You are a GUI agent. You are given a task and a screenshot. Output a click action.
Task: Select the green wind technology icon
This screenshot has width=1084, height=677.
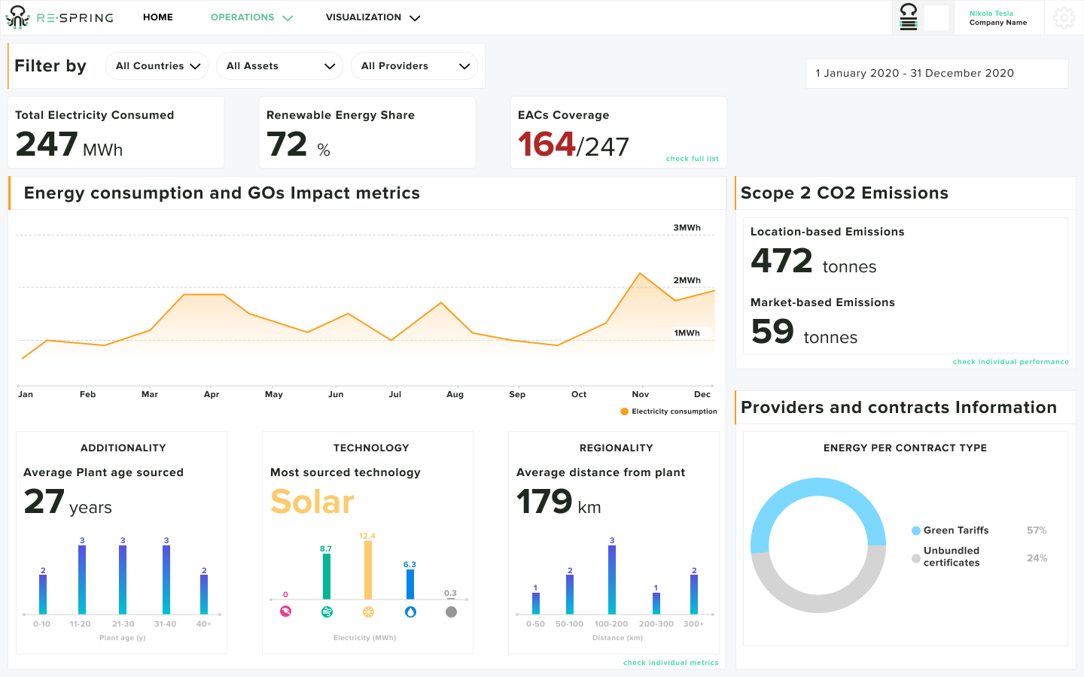[x=327, y=612]
